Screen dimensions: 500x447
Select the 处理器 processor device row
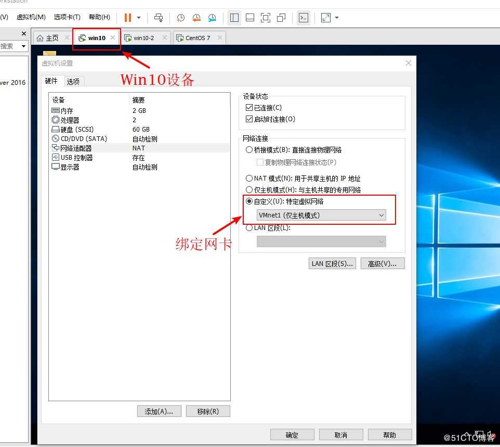(139, 120)
